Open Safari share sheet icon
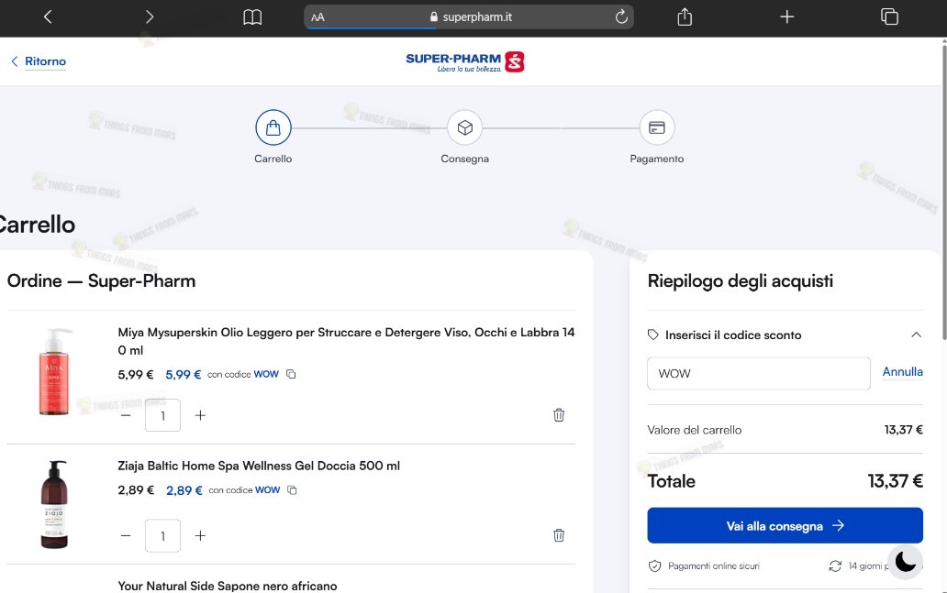 pyautogui.click(x=685, y=16)
